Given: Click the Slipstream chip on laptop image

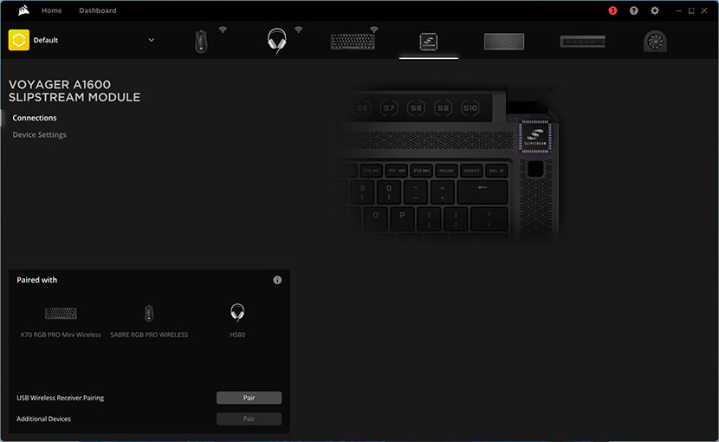Looking at the screenshot, I should (x=535, y=136).
